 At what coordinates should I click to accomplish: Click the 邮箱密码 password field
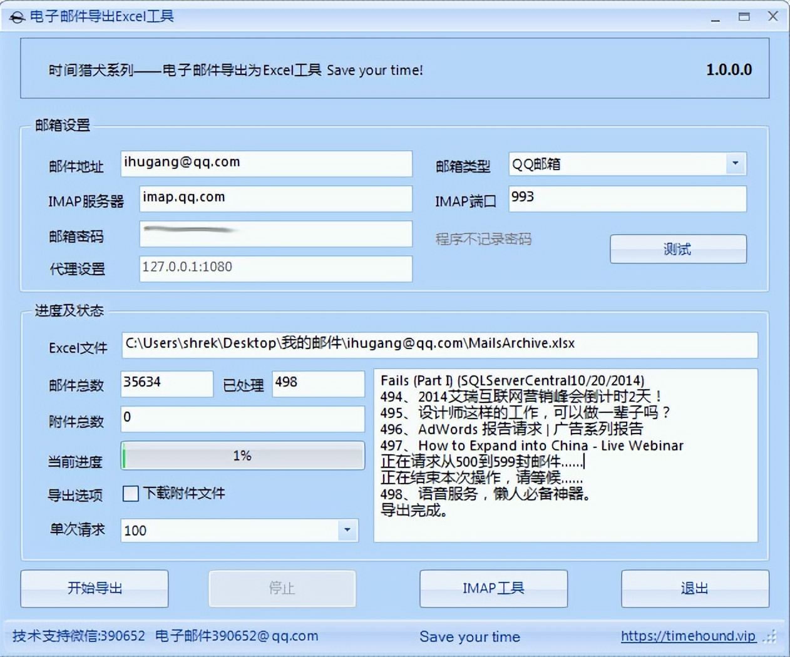tap(275, 234)
